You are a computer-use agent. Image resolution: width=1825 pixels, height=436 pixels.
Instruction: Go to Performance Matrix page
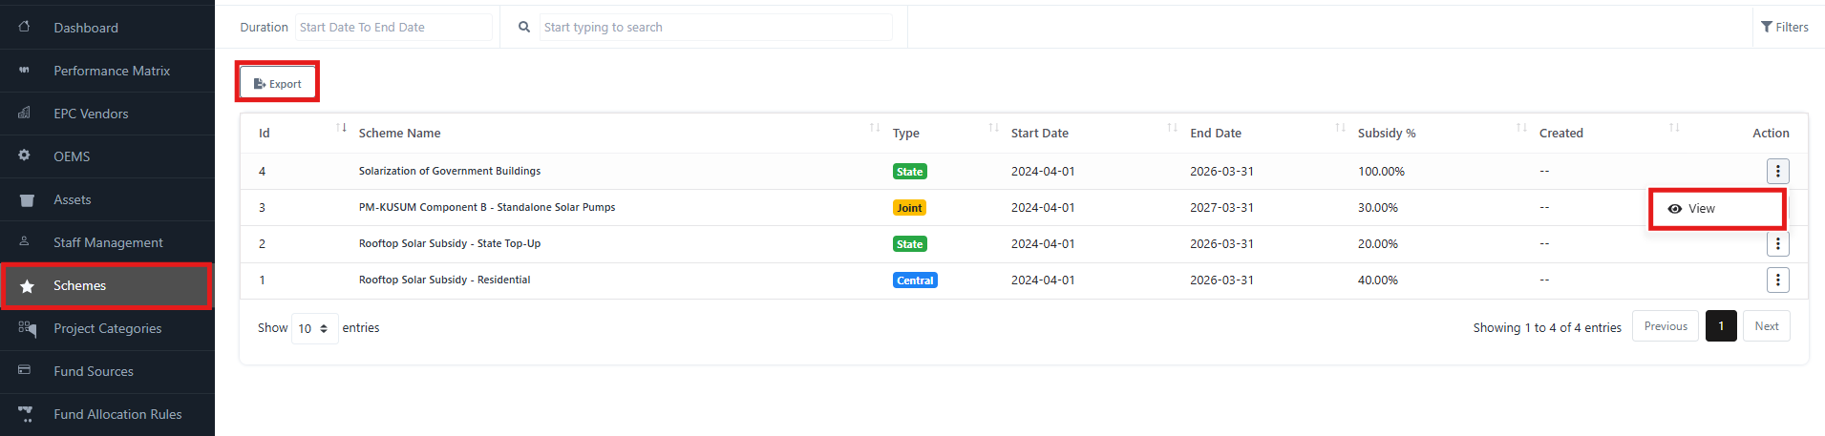112,71
